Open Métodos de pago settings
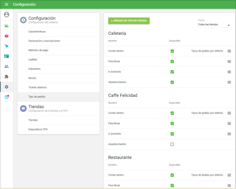Viewport: 236px width, 189px height. click(x=38, y=50)
